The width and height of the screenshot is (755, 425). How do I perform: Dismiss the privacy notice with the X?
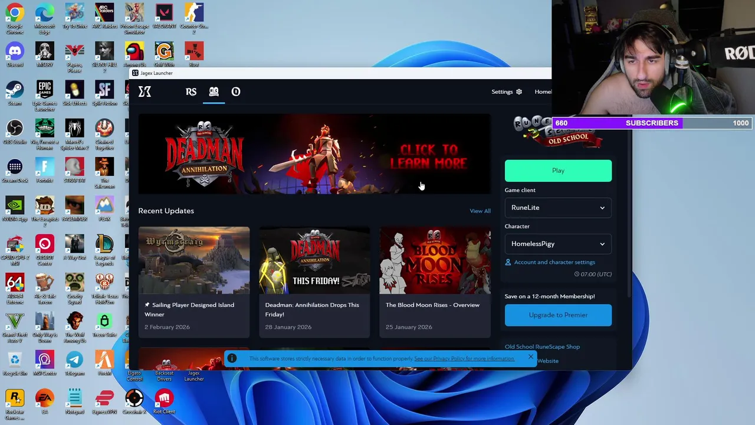pyautogui.click(x=530, y=357)
